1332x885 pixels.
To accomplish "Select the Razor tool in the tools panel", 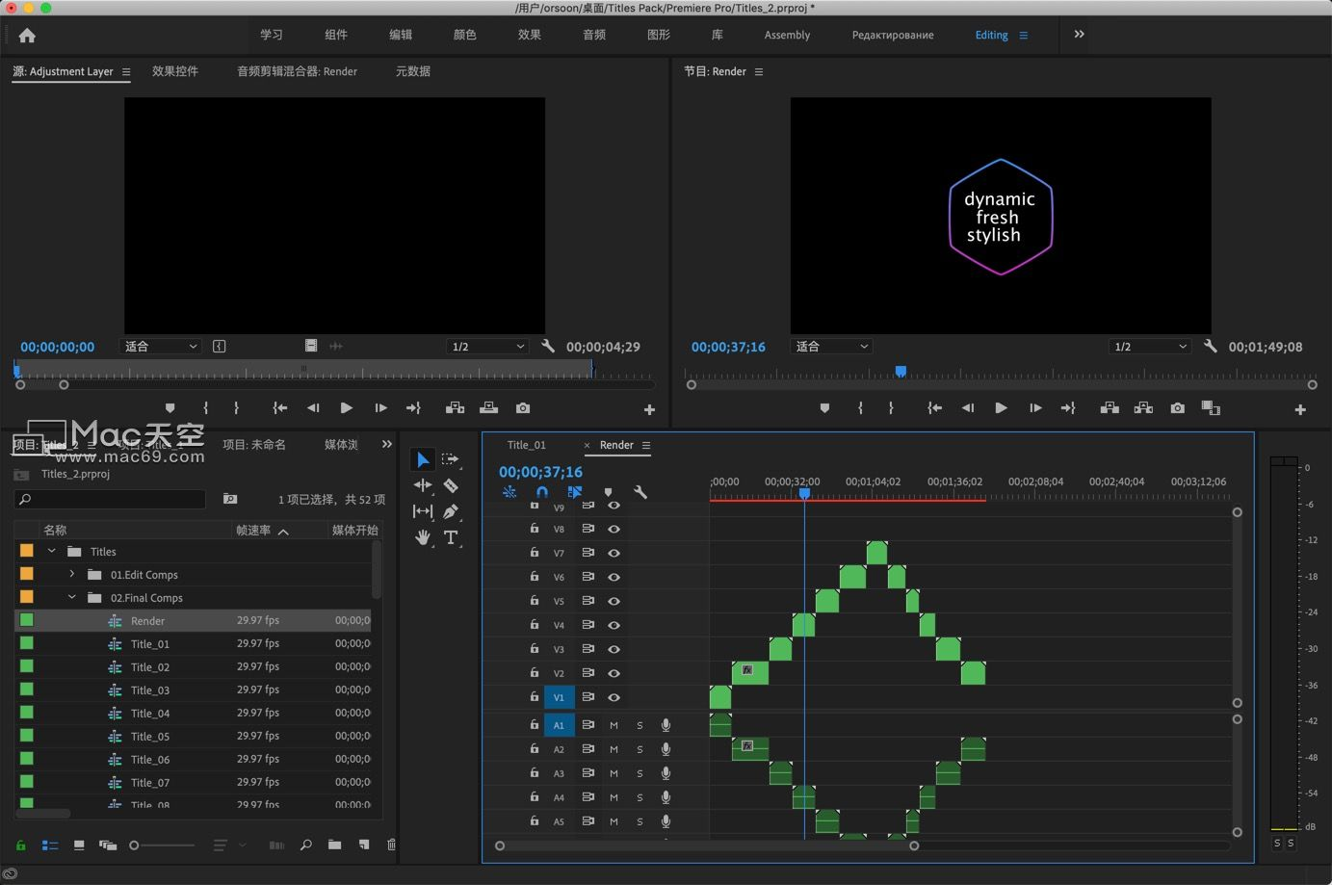I will pyautogui.click(x=451, y=485).
